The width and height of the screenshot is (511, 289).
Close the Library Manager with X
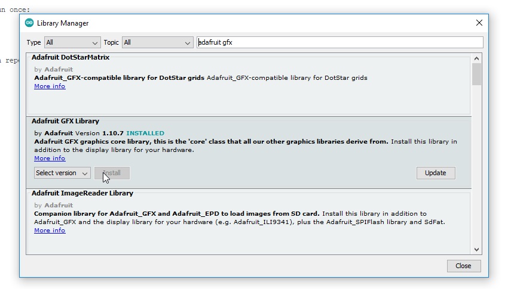pyautogui.click(x=479, y=23)
